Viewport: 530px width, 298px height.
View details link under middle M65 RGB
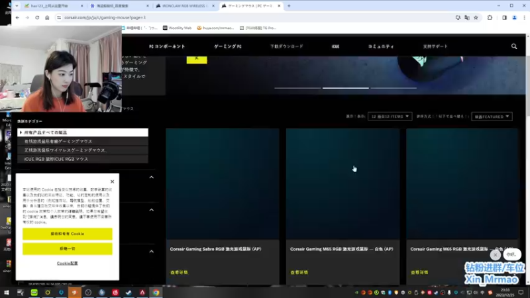tap(299, 272)
